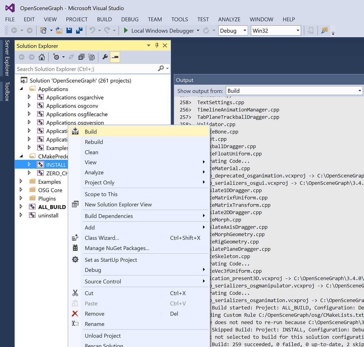Choose Remove from context menu
Viewport: 364px width, 347px height.
[139, 314]
